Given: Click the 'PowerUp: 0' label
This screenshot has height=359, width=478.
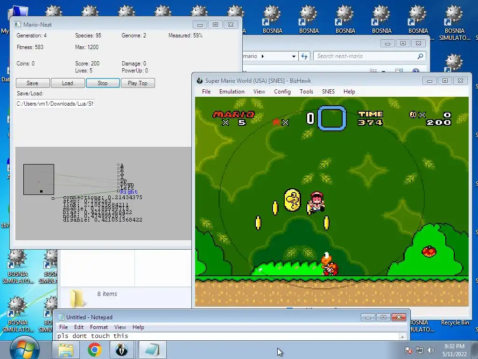Looking at the screenshot, I should [x=135, y=71].
